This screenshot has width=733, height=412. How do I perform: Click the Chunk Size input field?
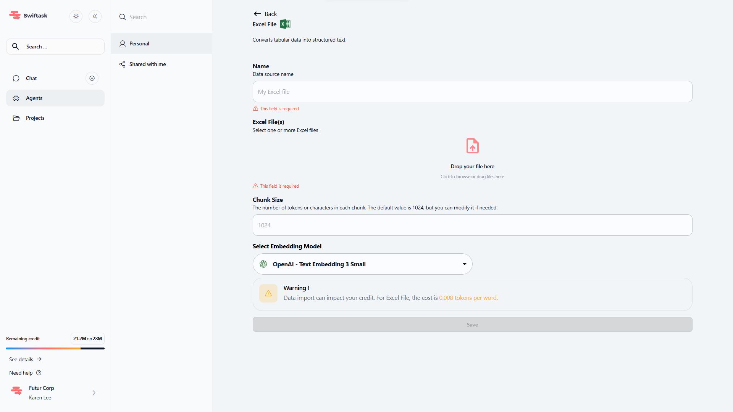[472, 225]
